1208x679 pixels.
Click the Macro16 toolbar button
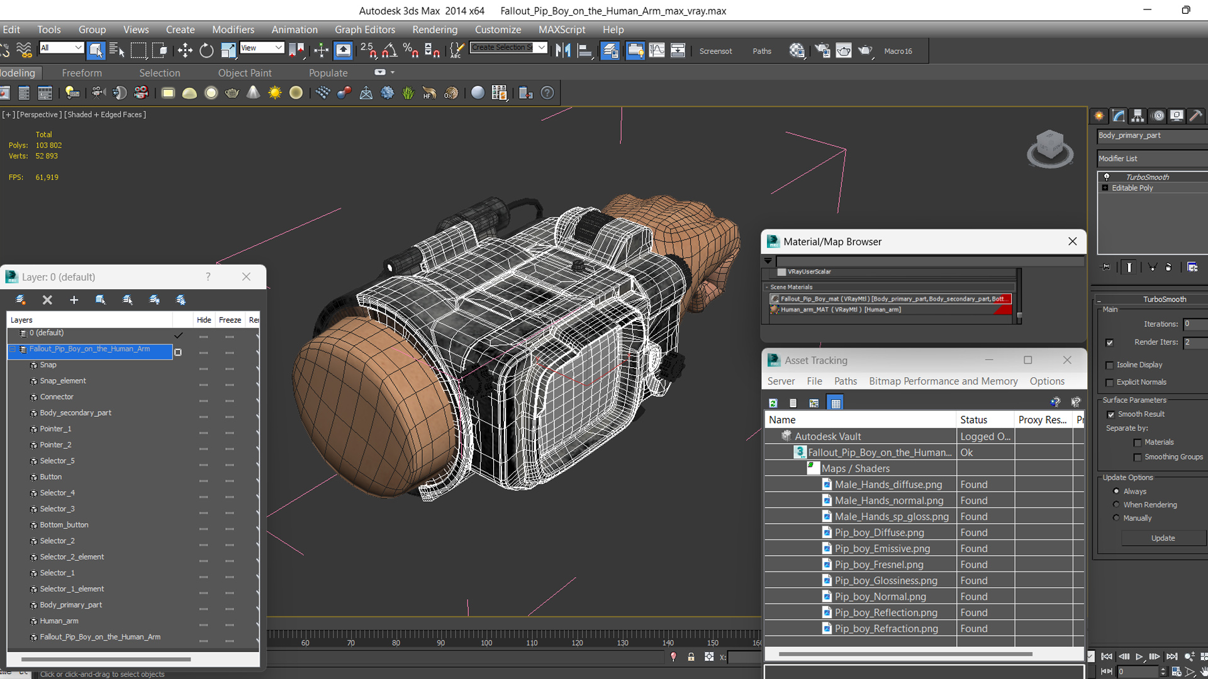click(898, 51)
